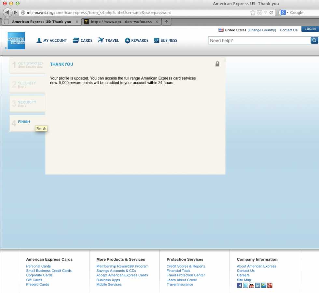The height and width of the screenshot is (293, 319).
Task: Bookmark this page with the star icon
Action: click(x=253, y=13)
